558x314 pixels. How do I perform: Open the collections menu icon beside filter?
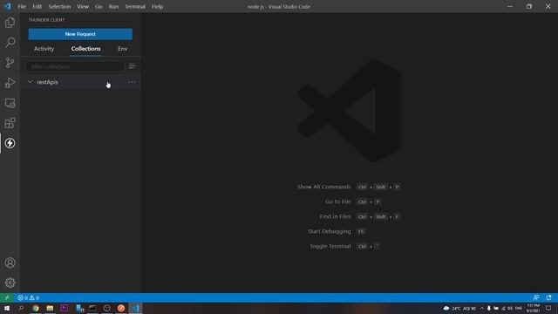[132, 66]
